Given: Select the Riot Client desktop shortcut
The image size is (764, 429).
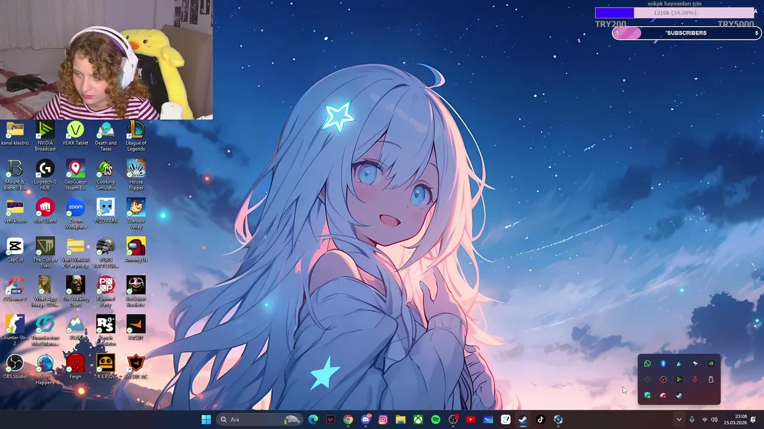Looking at the screenshot, I should tap(45, 212).
